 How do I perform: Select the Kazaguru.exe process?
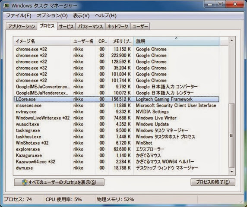[x=117, y=155]
